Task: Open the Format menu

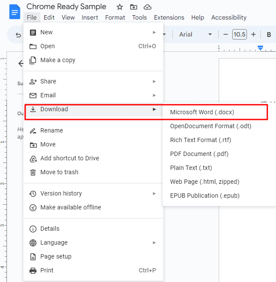Action: tap(115, 17)
